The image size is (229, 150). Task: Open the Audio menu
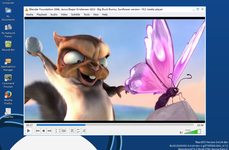(54, 14)
